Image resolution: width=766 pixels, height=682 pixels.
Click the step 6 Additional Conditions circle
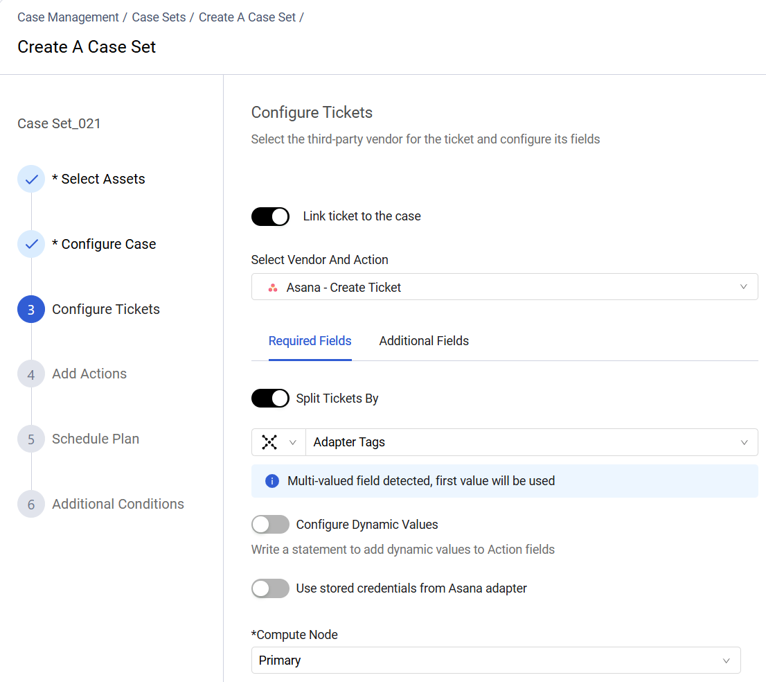click(30, 504)
